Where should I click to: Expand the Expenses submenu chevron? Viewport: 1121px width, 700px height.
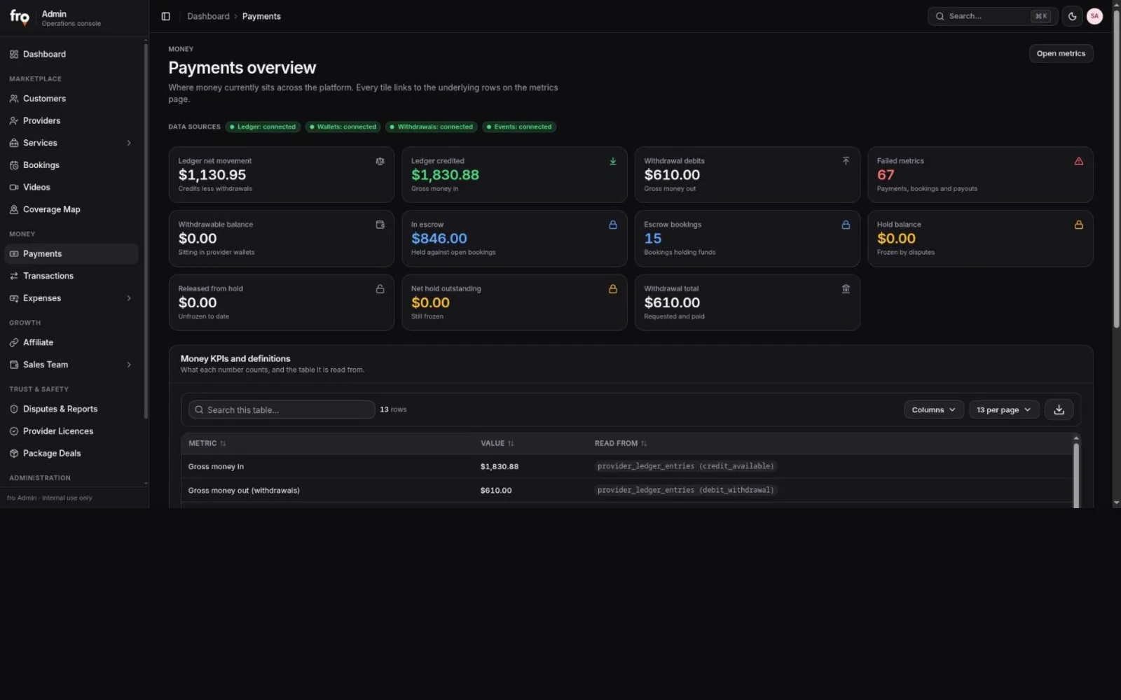tap(129, 298)
